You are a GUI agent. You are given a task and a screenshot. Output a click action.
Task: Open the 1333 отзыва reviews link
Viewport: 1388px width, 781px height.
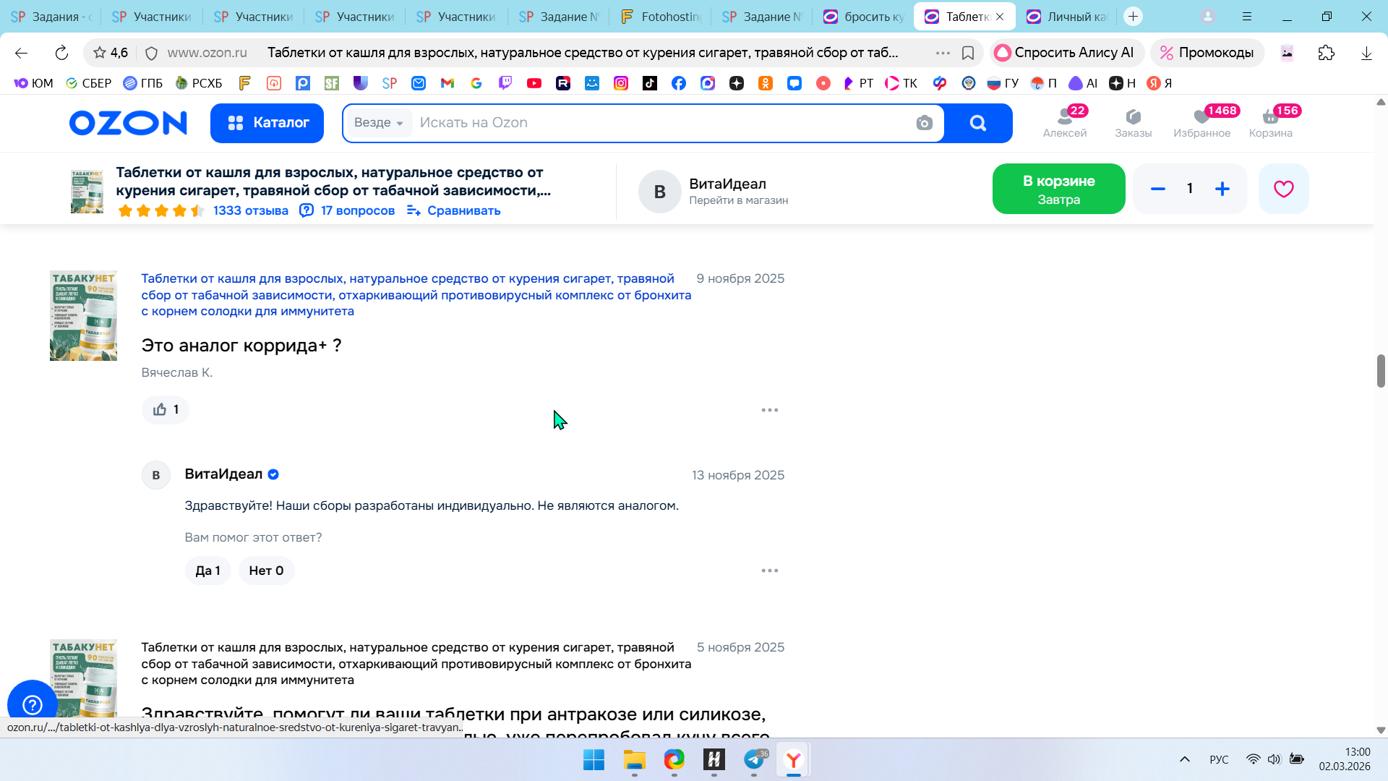250,210
